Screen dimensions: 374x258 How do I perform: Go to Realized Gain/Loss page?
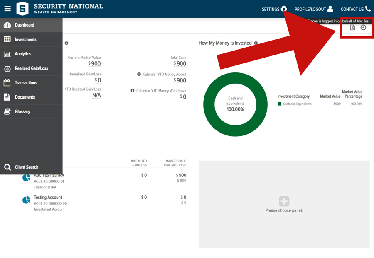pos(31,68)
